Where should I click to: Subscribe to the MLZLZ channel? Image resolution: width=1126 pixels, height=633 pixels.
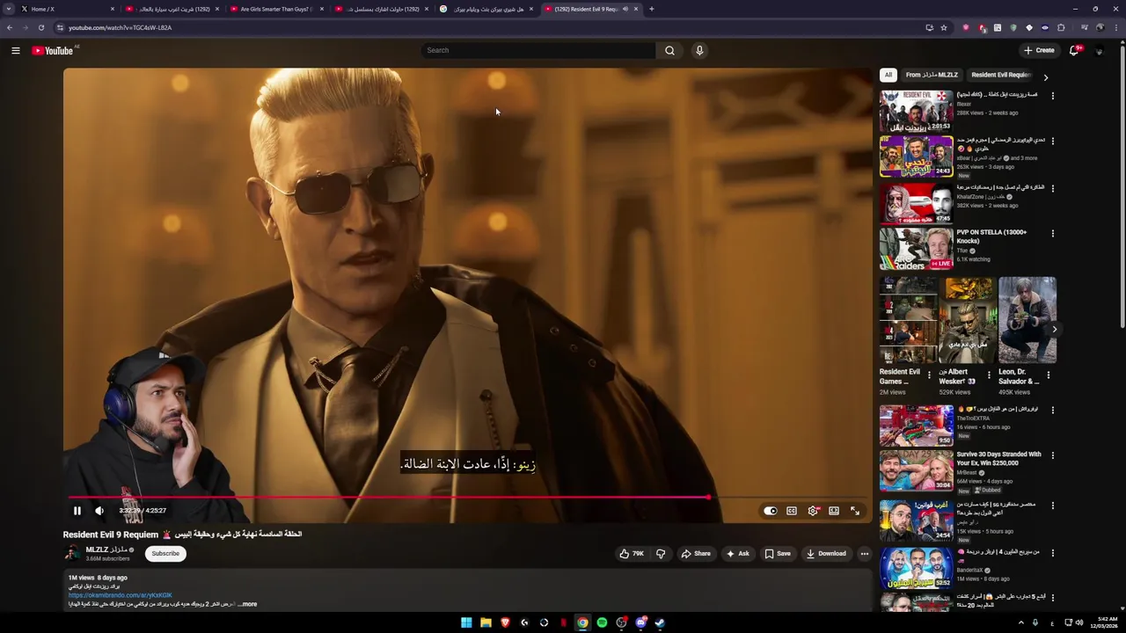[165, 554]
